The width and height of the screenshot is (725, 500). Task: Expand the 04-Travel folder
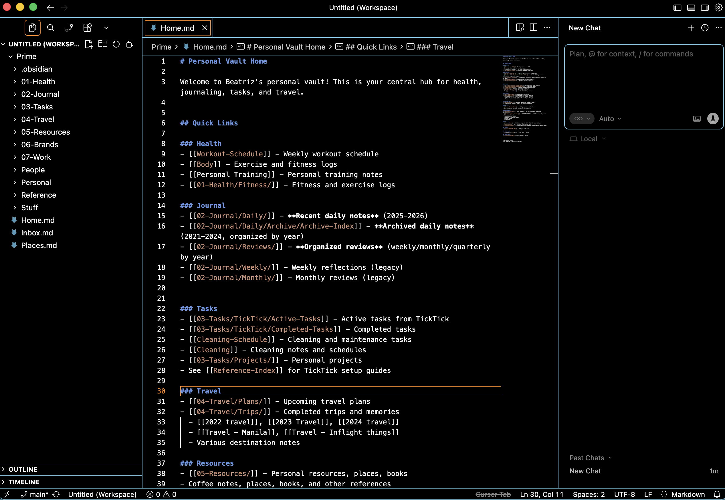click(x=37, y=119)
